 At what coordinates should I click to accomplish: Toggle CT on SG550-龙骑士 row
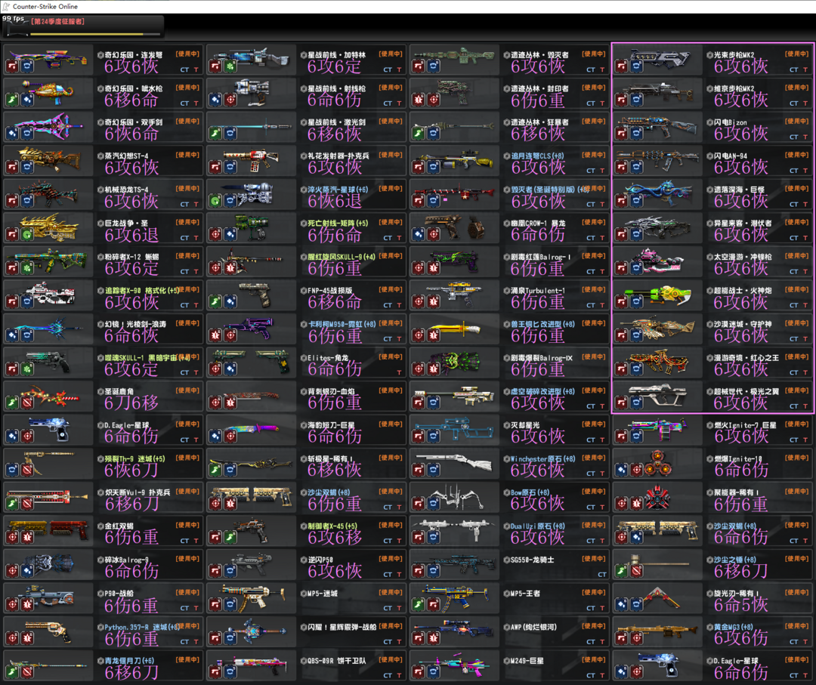click(x=602, y=575)
